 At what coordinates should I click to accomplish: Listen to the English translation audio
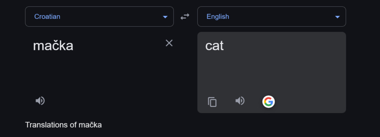(x=240, y=101)
